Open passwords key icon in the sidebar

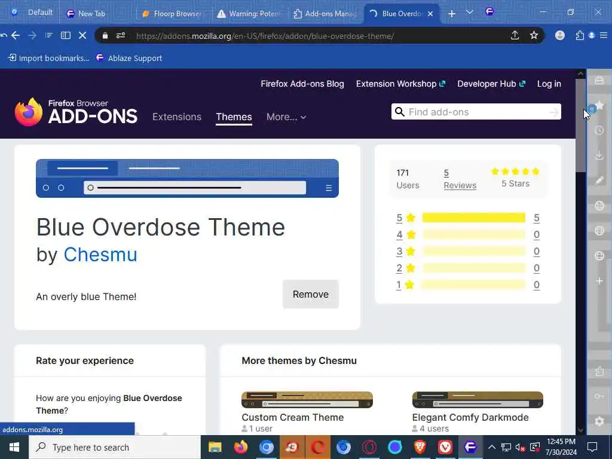point(599,396)
